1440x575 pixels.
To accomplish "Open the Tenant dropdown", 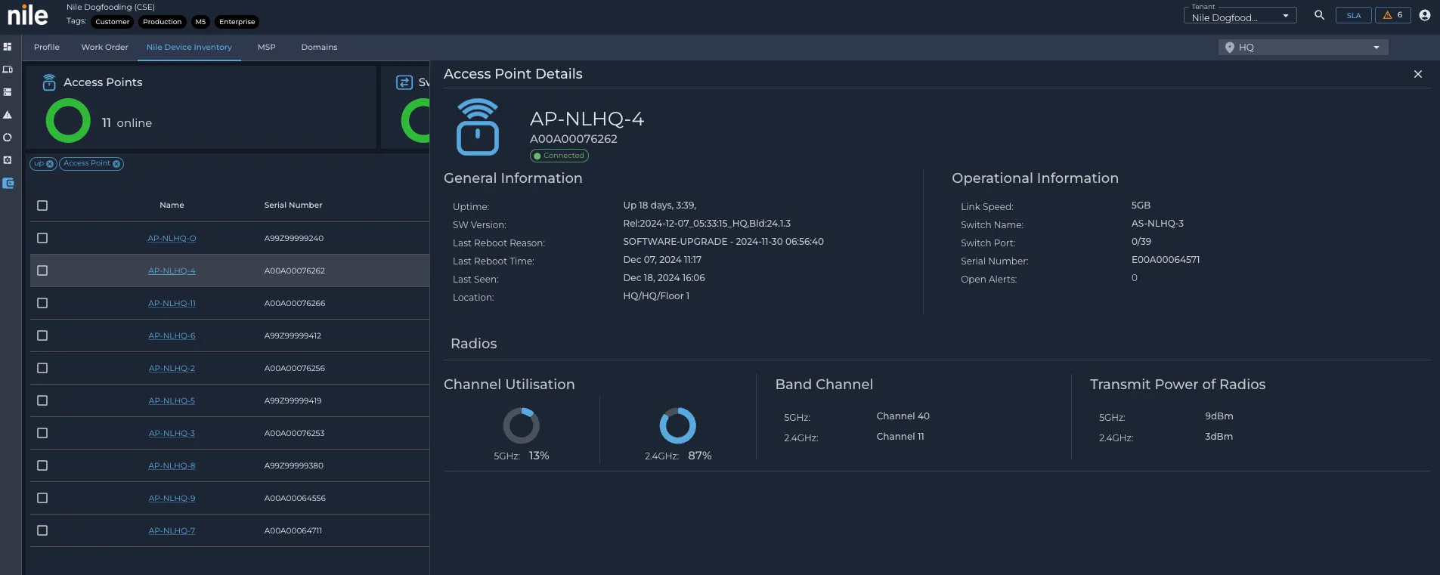I will pos(1240,16).
